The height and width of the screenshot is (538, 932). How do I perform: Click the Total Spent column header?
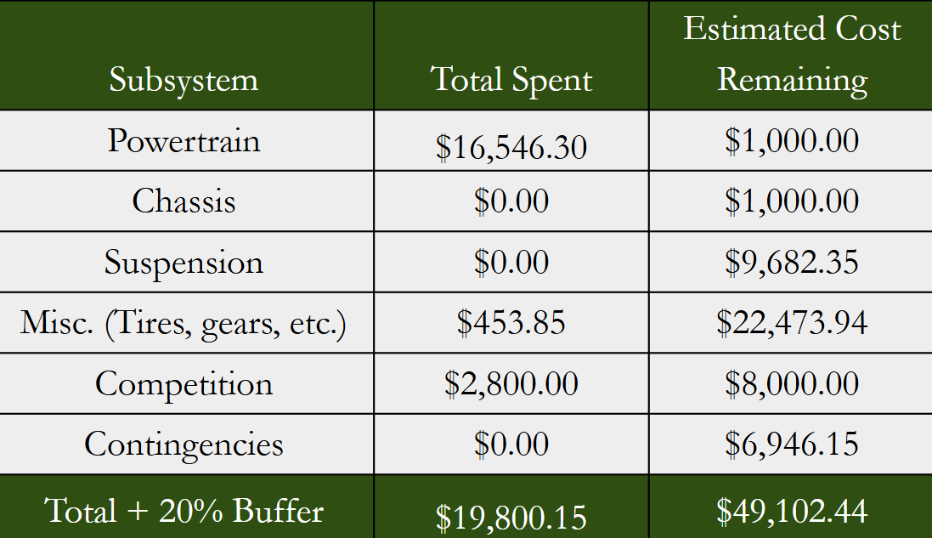point(511,55)
